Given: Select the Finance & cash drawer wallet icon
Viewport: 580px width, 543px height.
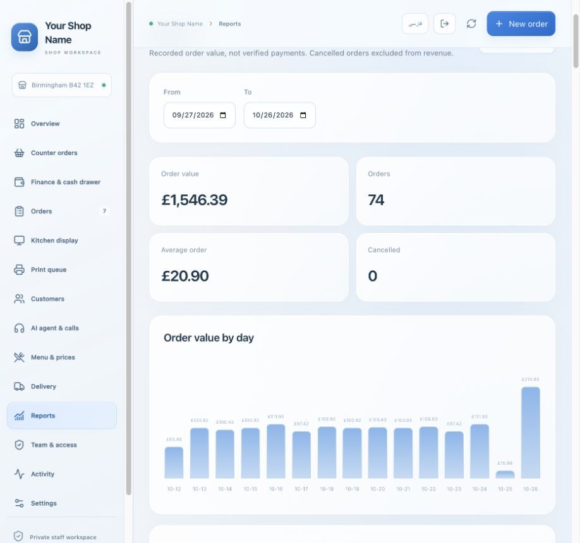Looking at the screenshot, I should click(x=19, y=182).
